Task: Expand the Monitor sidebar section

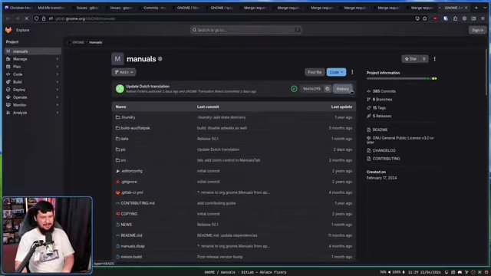Action: coord(32,105)
